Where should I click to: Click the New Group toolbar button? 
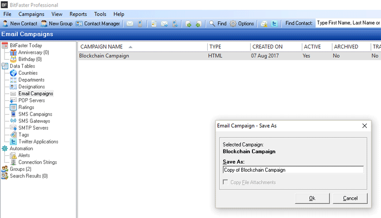click(x=56, y=23)
